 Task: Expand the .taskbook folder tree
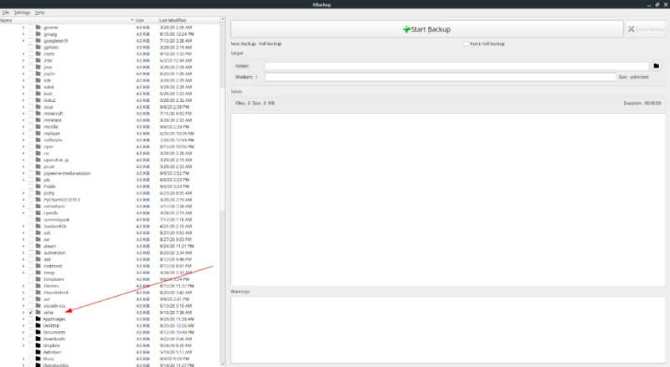pyautogui.click(x=23, y=266)
